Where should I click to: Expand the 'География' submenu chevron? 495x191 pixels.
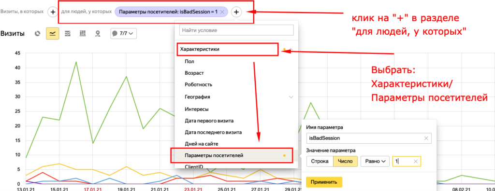coord(291,97)
